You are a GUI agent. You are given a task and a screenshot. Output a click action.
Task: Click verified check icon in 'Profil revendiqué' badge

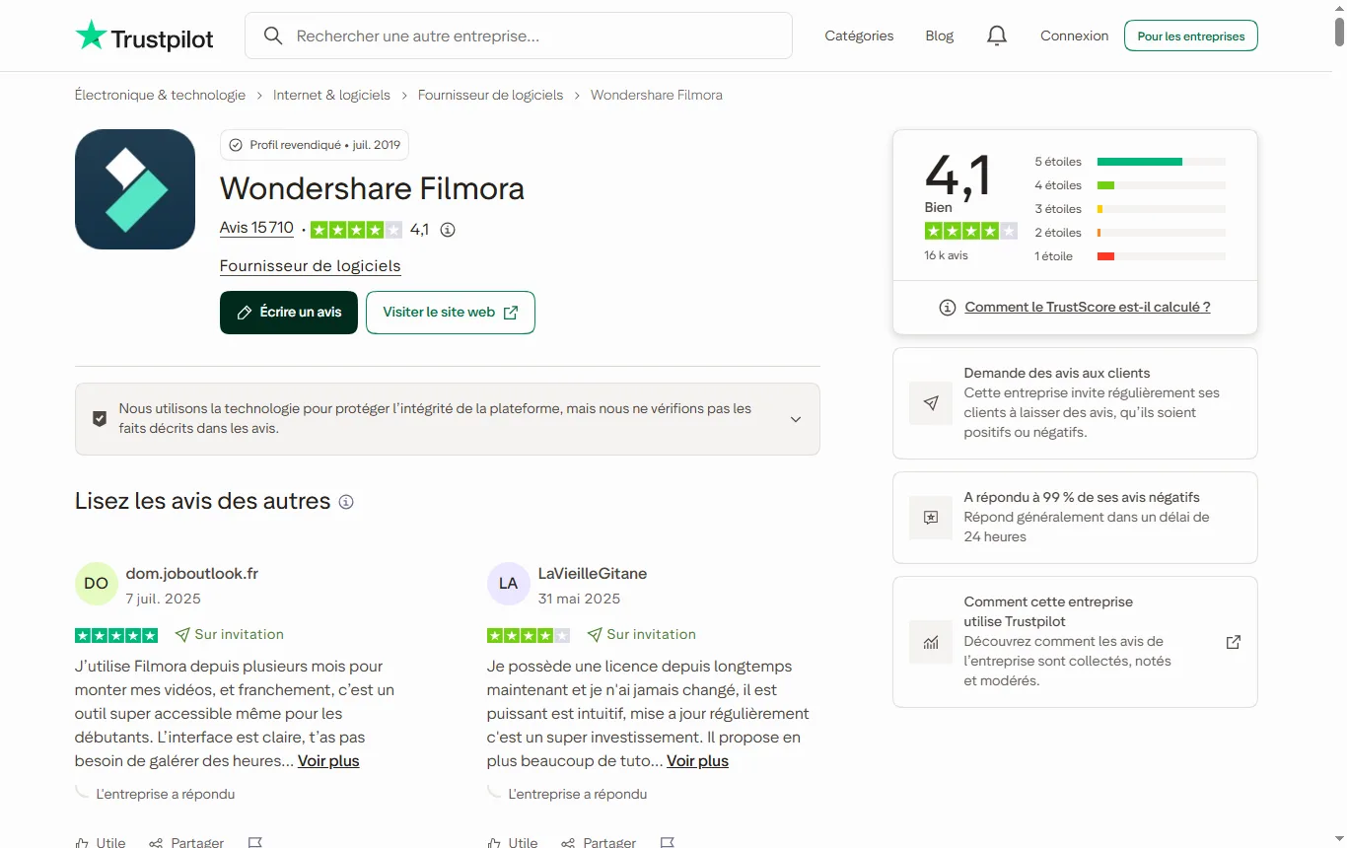(x=236, y=145)
